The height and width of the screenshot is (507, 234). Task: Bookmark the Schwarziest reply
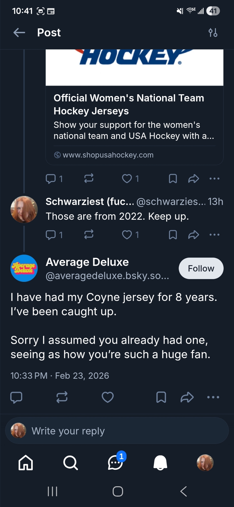click(173, 235)
